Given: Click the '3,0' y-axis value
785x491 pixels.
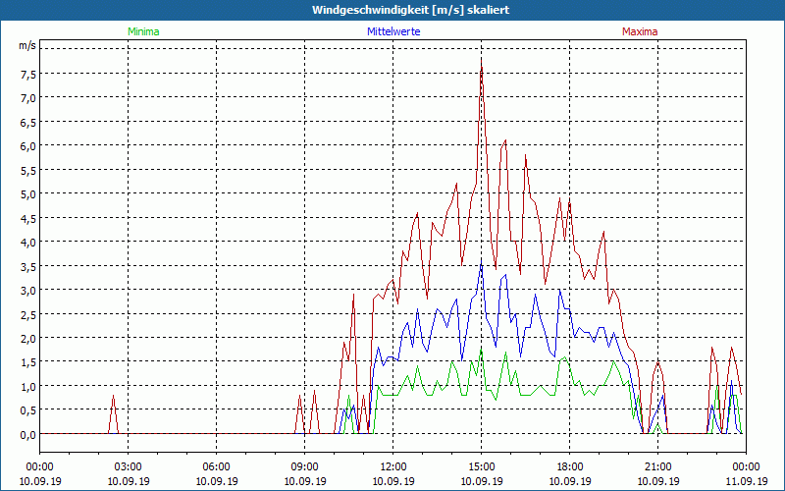Looking at the screenshot, I should tap(28, 291).
